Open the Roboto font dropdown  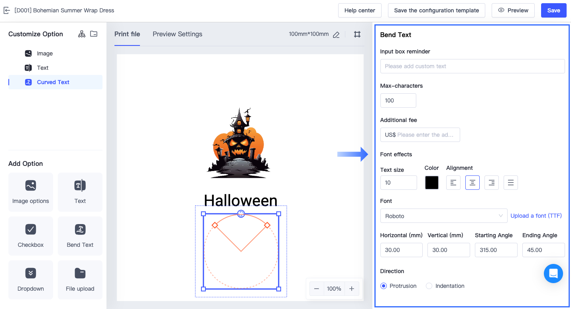tap(443, 216)
